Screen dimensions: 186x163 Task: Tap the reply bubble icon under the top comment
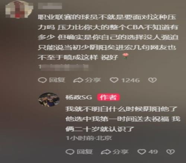click(x=42, y=80)
